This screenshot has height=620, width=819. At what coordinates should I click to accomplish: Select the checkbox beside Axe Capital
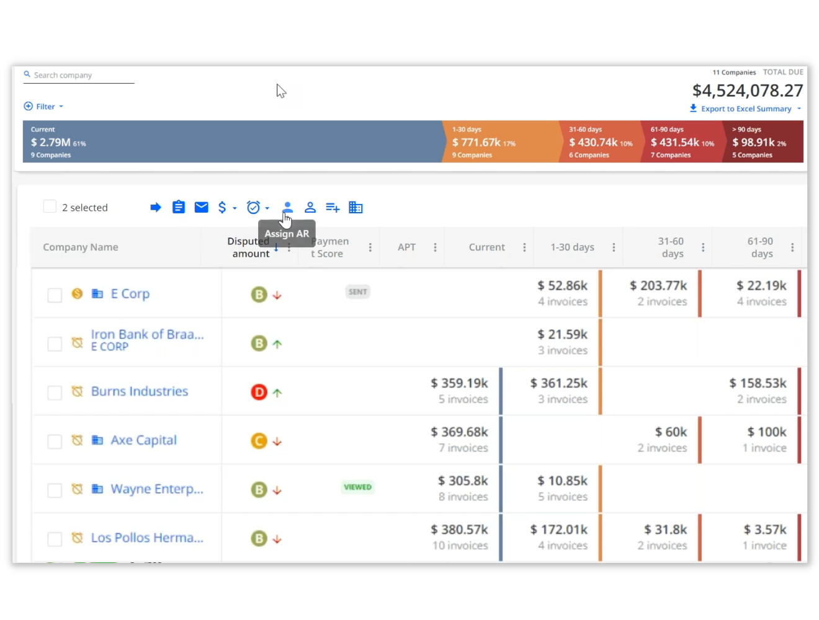55,440
